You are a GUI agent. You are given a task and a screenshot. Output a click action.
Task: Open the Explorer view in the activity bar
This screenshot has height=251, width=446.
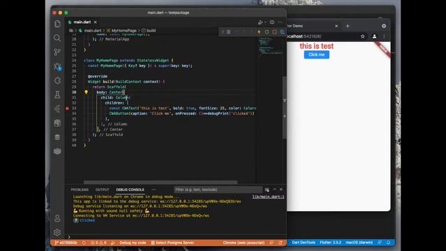pos(57,24)
